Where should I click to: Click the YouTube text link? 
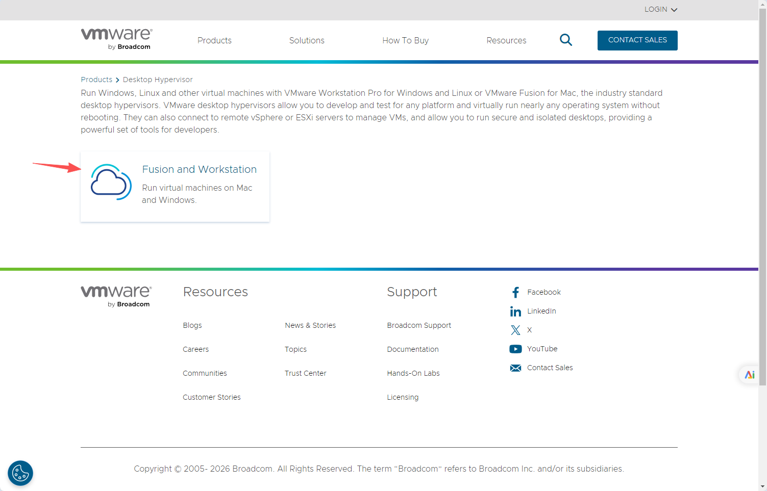[542, 349]
